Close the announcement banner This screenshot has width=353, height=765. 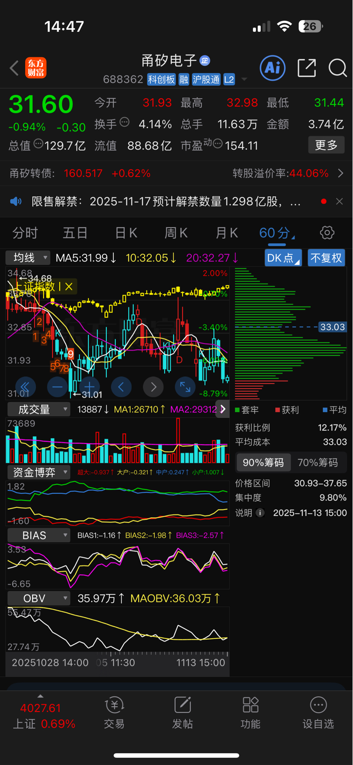[339, 201]
